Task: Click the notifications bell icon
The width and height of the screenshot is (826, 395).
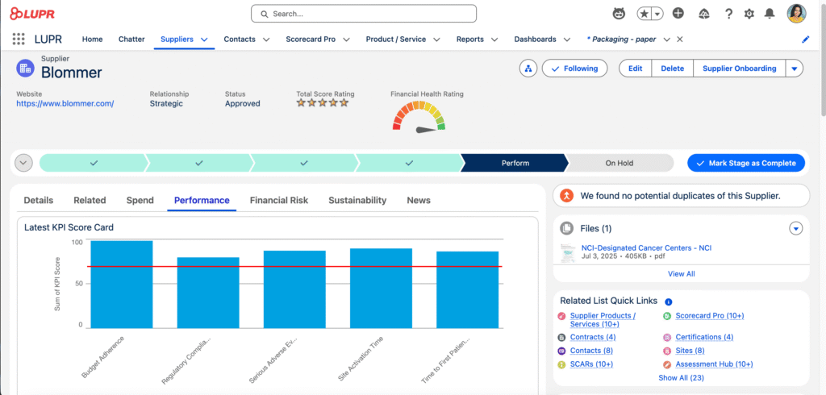Action: click(770, 14)
